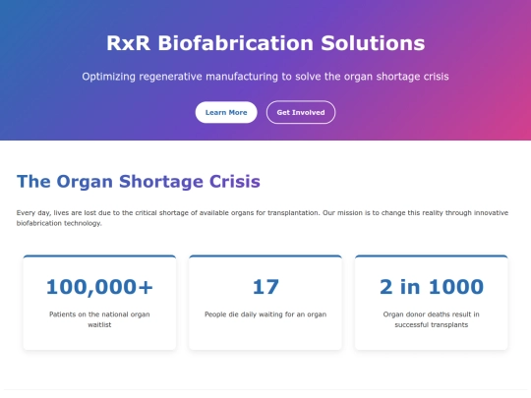Select the Optimizing regenerative manufacturing tagline

tap(265, 77)
